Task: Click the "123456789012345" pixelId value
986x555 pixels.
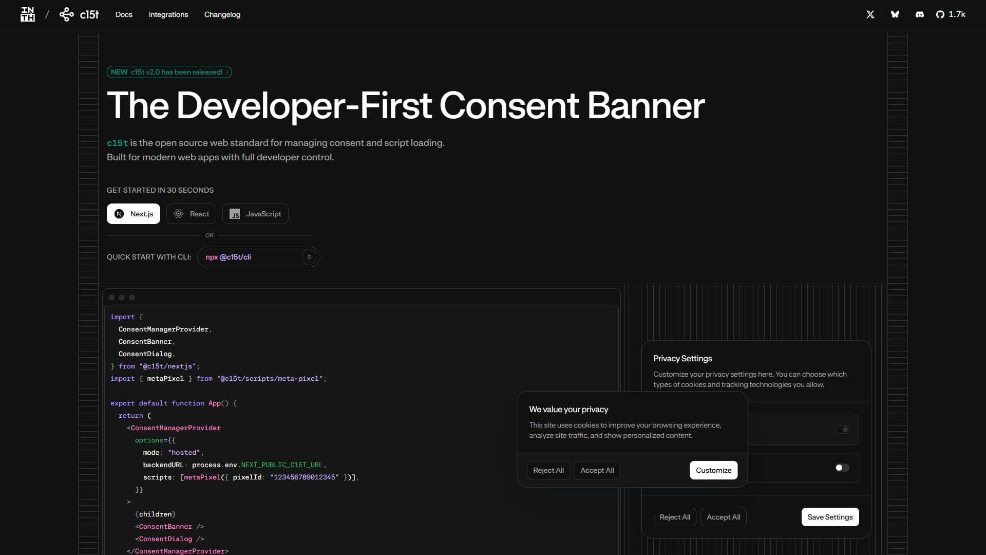Action: (305, 477)
